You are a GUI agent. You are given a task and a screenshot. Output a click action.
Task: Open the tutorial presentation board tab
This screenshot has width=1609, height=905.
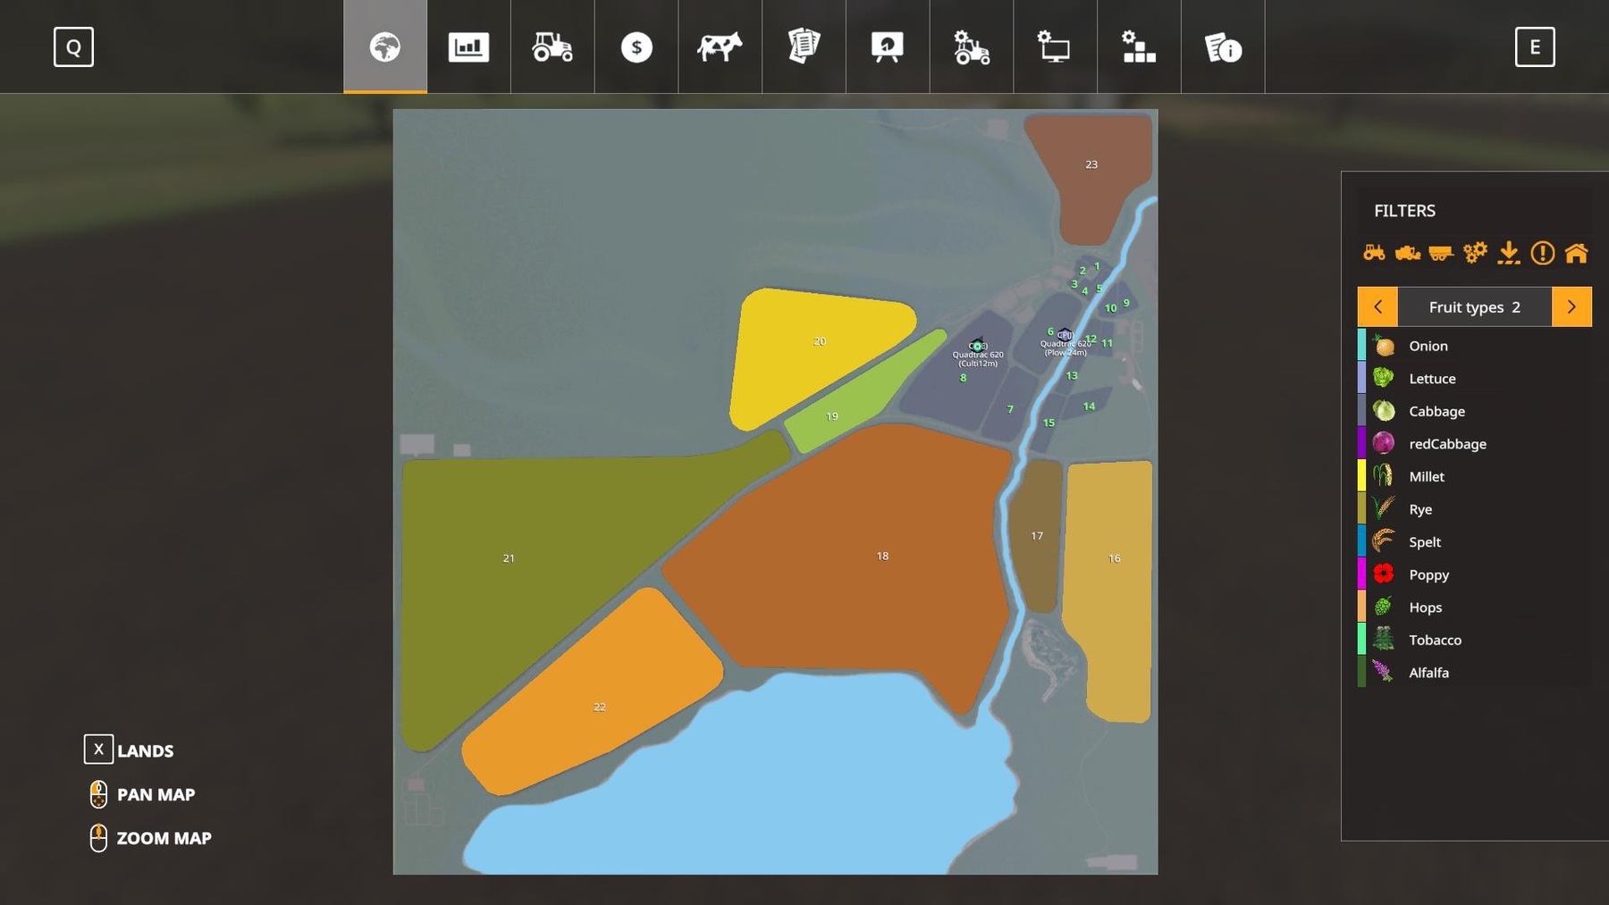[x=888, y=46]
